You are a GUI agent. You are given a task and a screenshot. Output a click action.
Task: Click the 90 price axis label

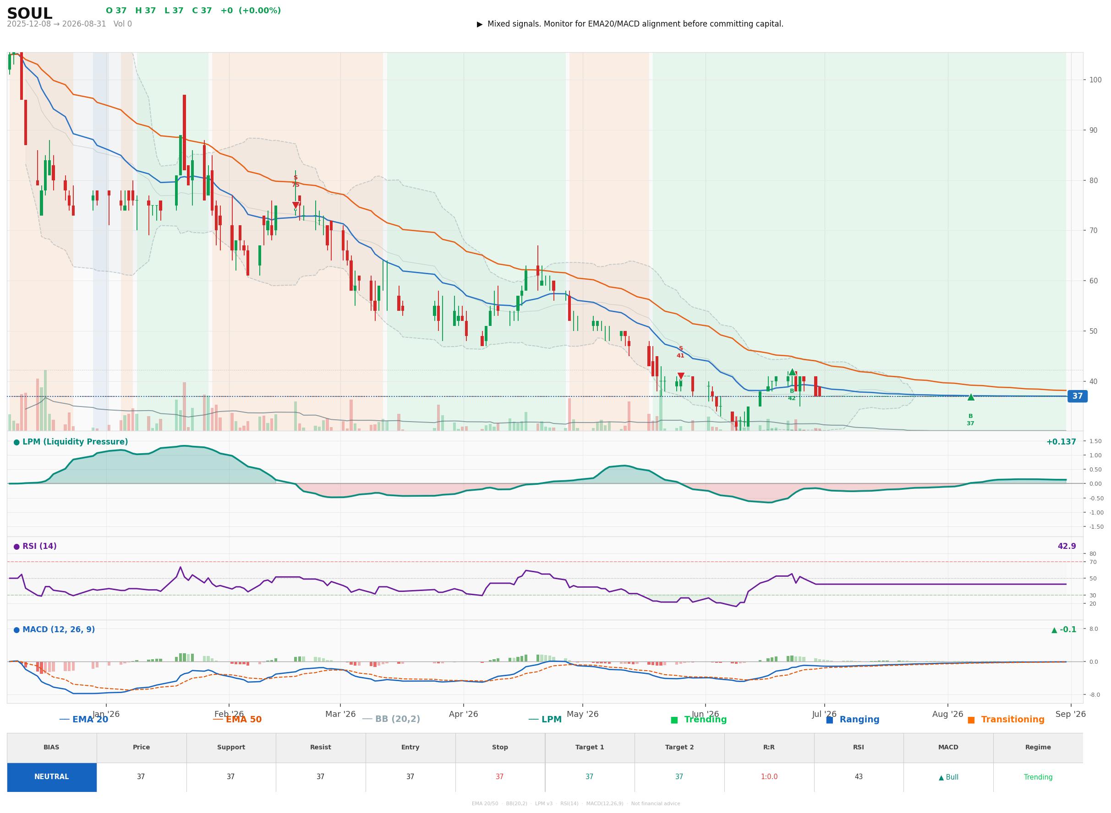(x=1093, y=130)
